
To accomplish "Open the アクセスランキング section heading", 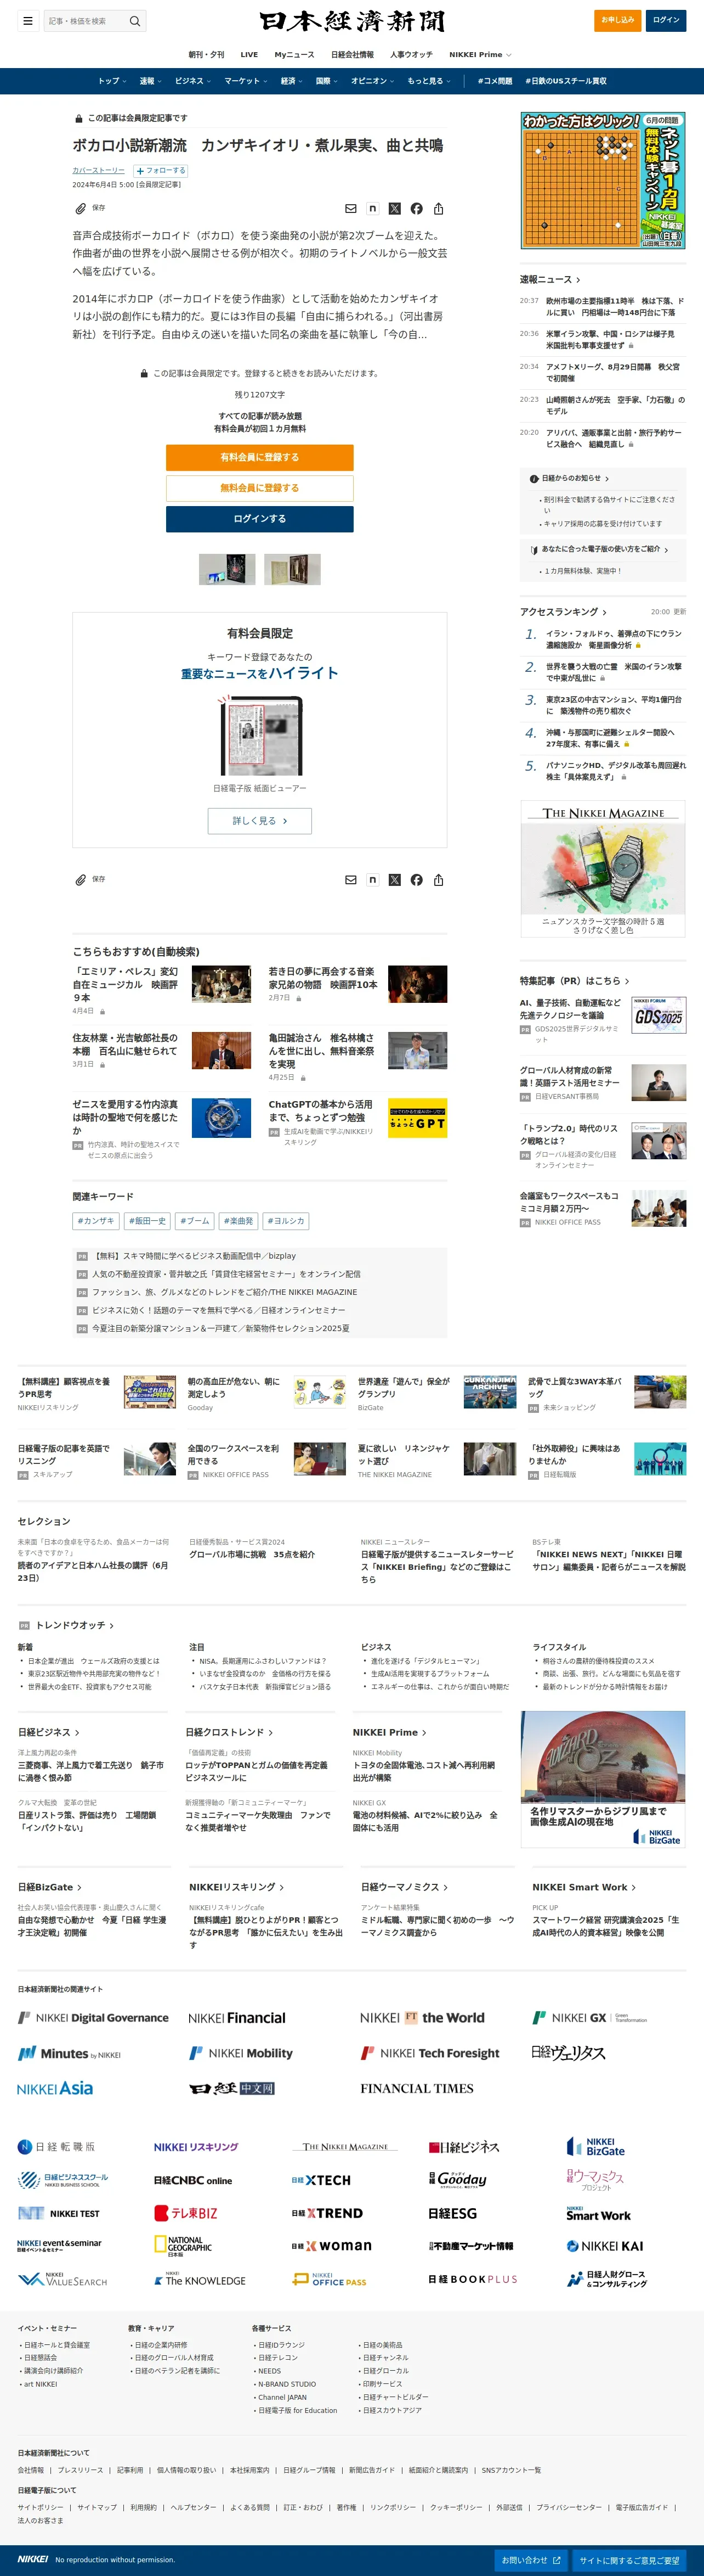I will point(562,612).
